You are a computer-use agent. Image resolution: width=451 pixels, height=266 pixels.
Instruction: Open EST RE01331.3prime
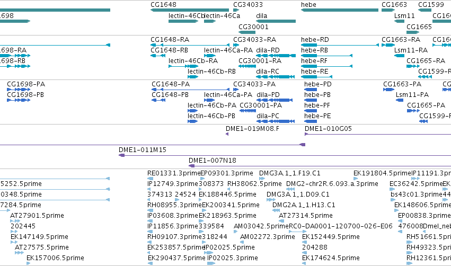pyautogui.click(x=174, y=173)
